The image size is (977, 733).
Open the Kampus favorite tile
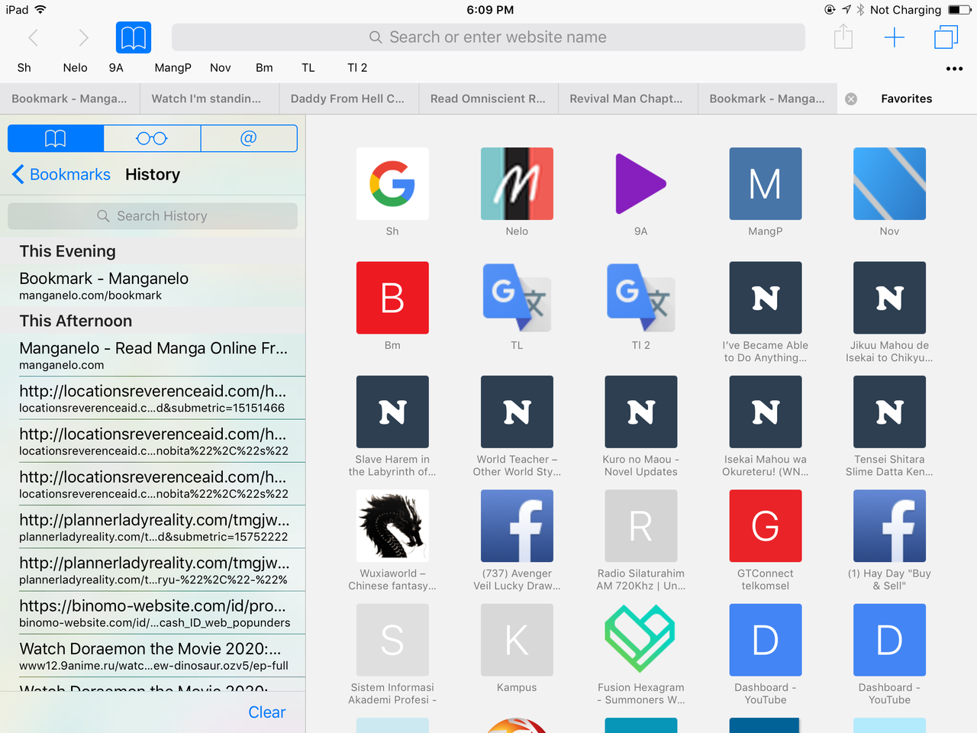[x=517, y=640]
